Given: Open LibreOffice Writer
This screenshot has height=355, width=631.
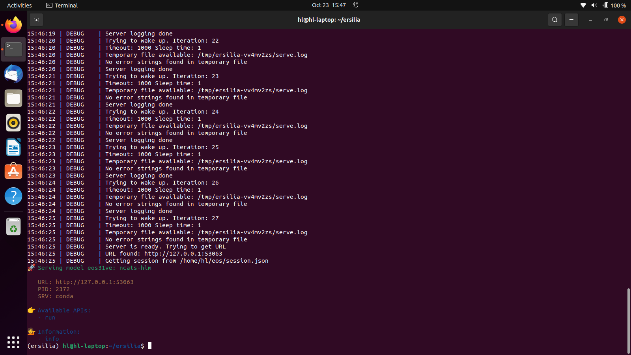Looking at the screenshot, I should click(13, 147).
